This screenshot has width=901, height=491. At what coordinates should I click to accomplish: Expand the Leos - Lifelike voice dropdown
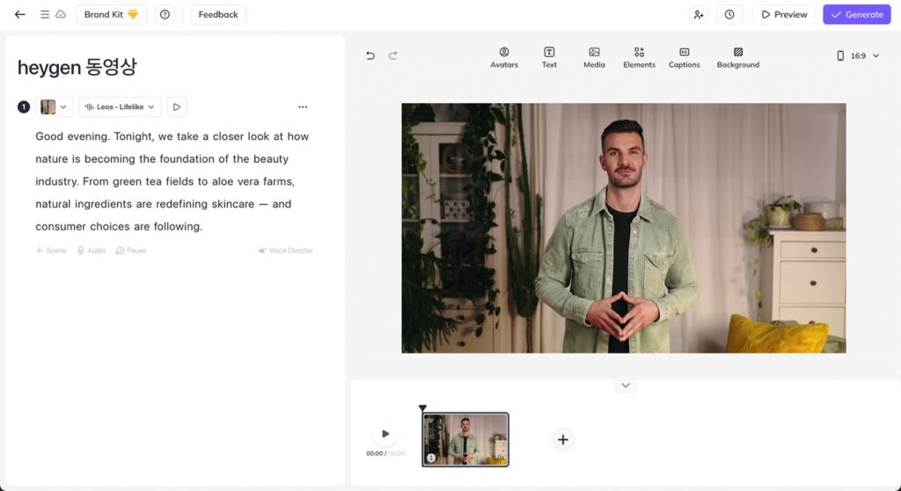click(x=120, y=106)
